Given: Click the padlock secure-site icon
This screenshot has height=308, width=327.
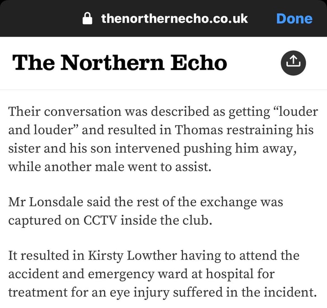Looking at the screenshot, I should point(87,18).
